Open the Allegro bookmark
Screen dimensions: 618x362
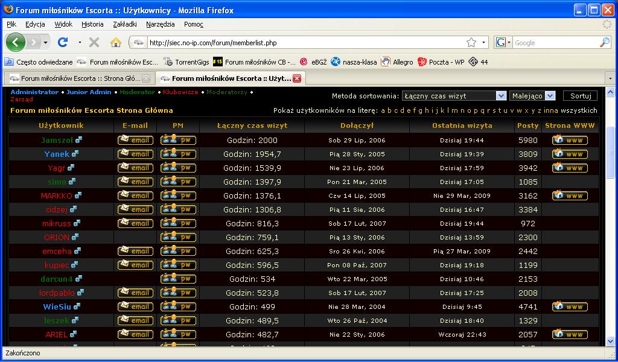[x=397, y=62]
